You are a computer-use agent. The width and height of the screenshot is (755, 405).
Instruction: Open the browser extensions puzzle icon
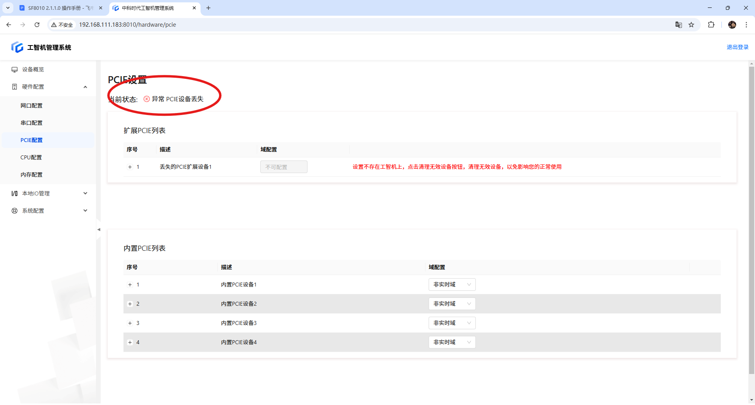[x=711, y=25]
